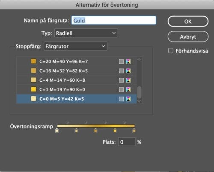
Task: Enable the Förhandsvisa checkbox
Action: [x=171, y=50]
